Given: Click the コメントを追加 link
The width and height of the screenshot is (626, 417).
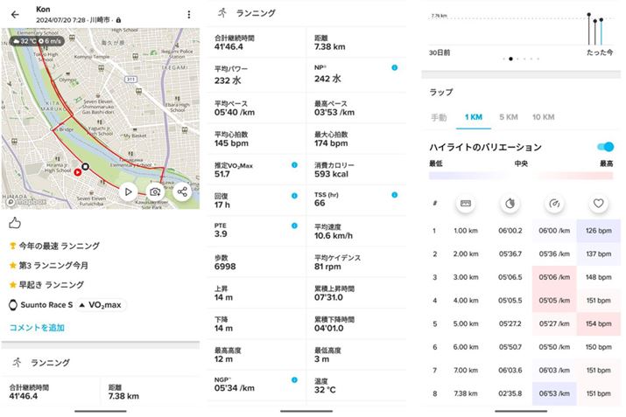Looking at the screenshot, I should coord(37,328).
